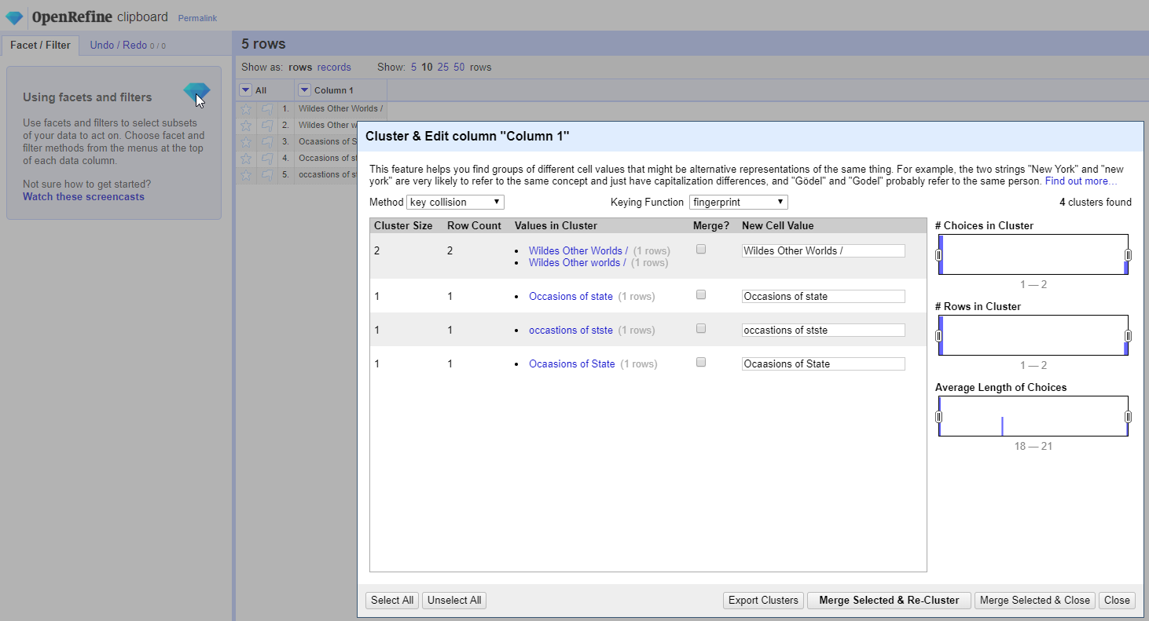The image size is (1149, 621).
Task: Flag row 1 in the data grid
Action: [267, 109]
